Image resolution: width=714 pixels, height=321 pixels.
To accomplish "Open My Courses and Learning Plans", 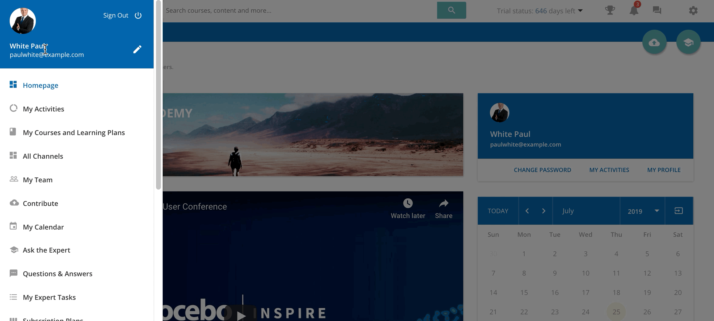I will tap(74, 133).
